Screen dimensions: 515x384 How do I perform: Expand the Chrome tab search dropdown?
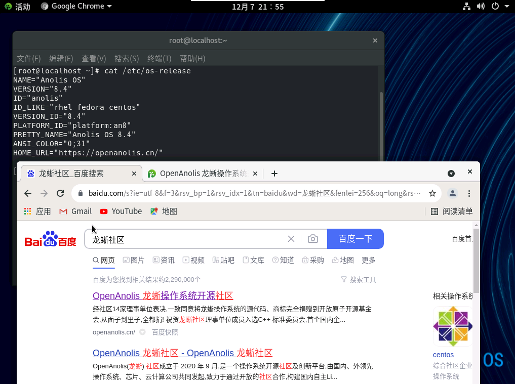click(x=451, y=174)
